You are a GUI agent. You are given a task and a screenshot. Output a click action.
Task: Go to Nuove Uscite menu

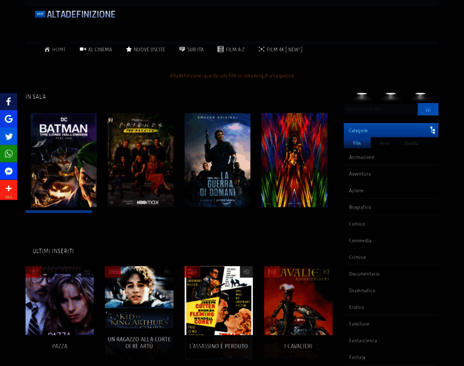coord(145,49)
